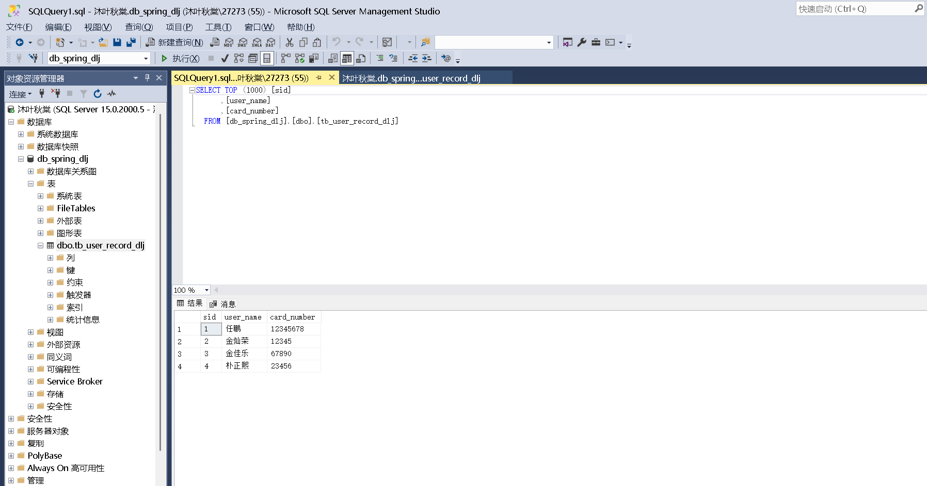
Task: Click Display Estimated Execution Plan icon
Action: (239, 58)
